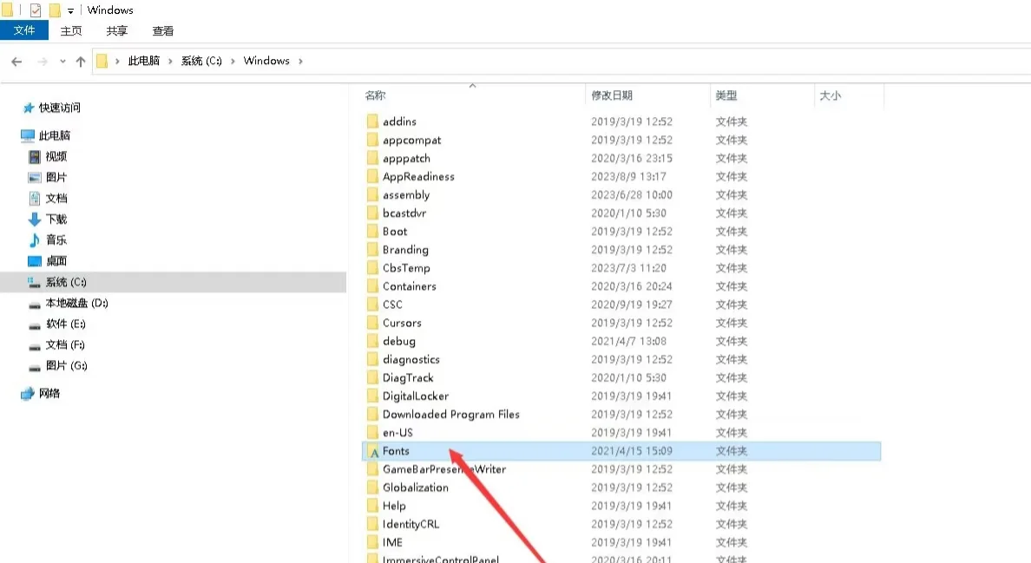This screenshot has width=1031, height=563.
Task: Sort by the 大小 column header
Action: coord(830,95)
